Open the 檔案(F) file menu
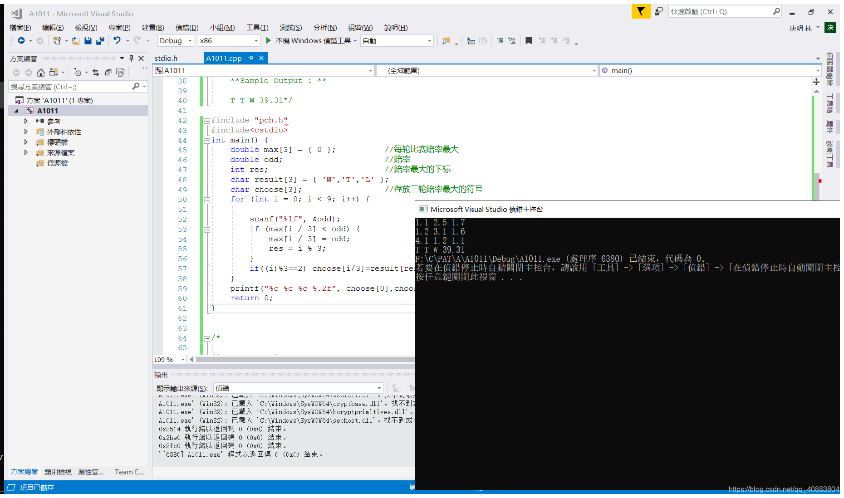This screenshot has width=844, height=498. 20,28
